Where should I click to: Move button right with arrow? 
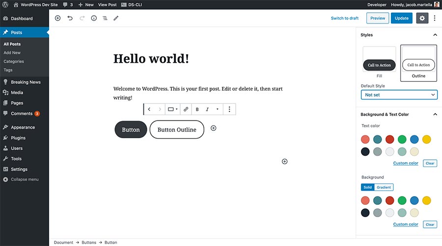click(160, 109)
